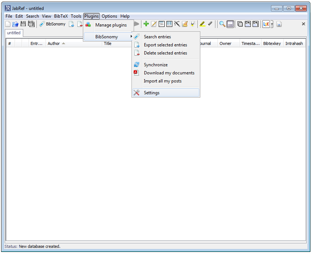This screenshot has height=253, width=313.
Task: Click the Save database floppy icon
Action: tap(23, 24)
